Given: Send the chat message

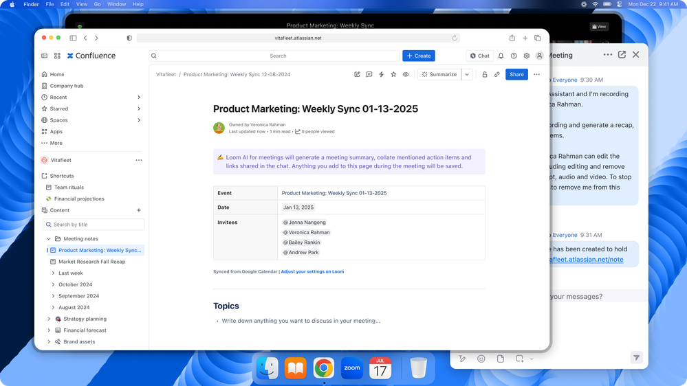Looking at the screenshot, I should pyautogui.click(x=636, y=358).
